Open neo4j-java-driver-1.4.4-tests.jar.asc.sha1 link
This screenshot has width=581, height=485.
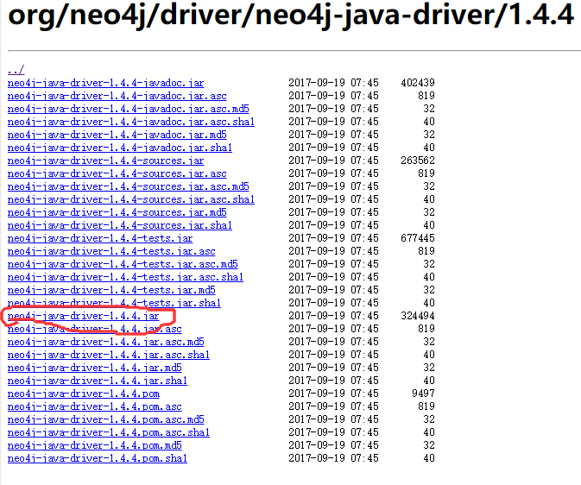125,277
